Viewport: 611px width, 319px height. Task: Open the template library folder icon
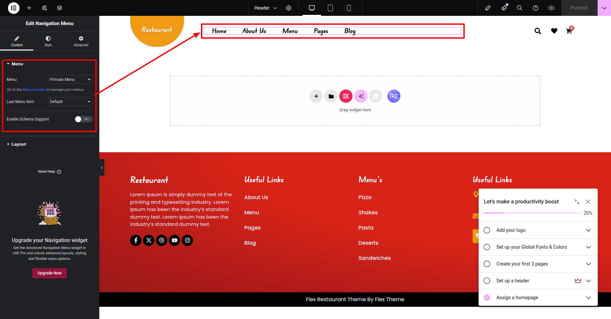click(331, 96)
